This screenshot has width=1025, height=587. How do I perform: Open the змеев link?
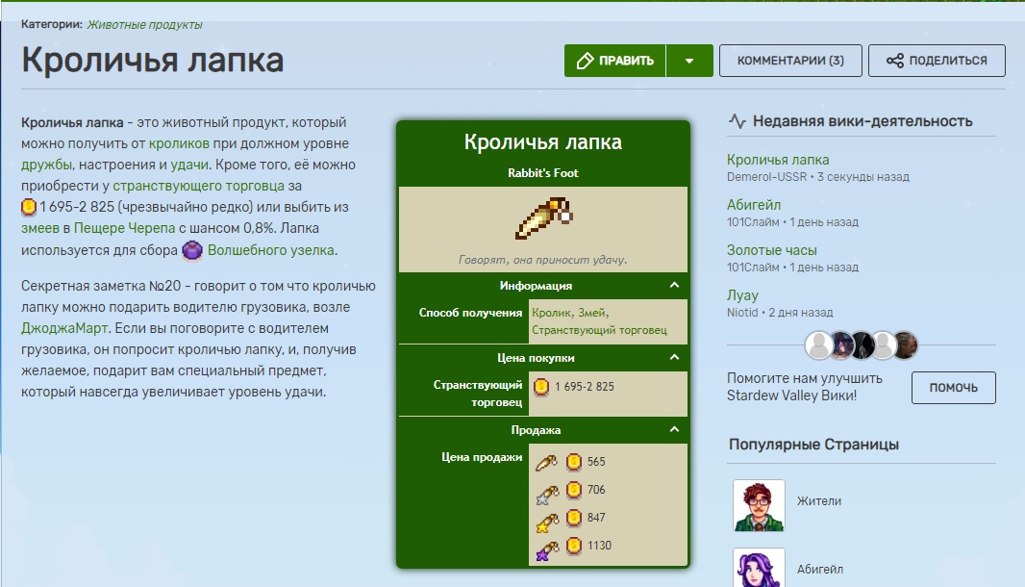pyautogui.click(x=39, y=228)
